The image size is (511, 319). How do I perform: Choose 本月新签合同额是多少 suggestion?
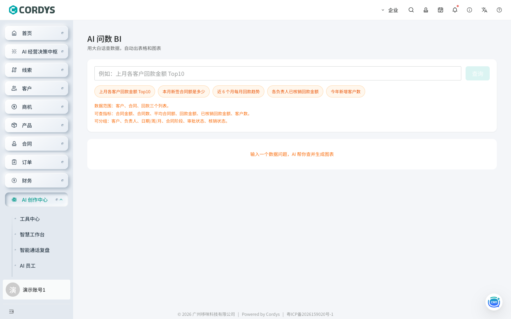[184, 91]
